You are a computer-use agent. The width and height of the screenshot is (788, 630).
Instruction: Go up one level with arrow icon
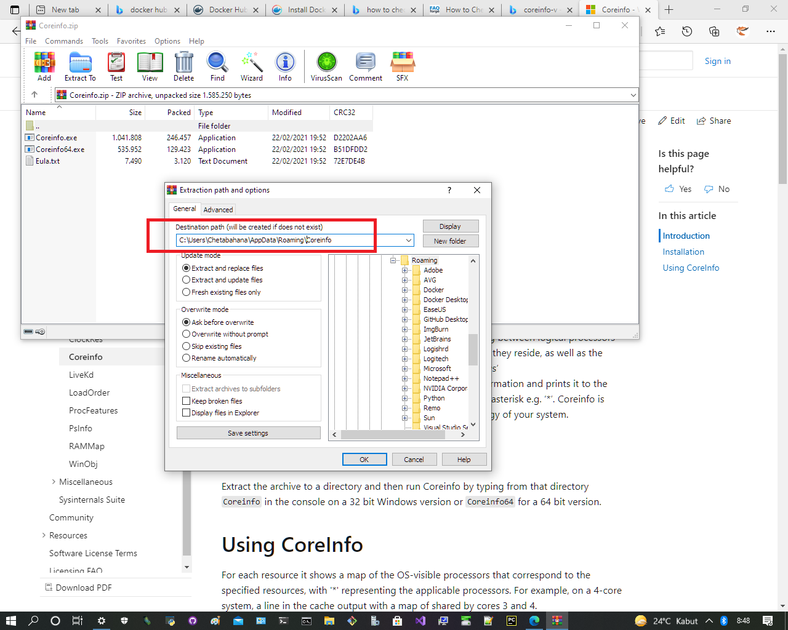(x=34, y=95)
